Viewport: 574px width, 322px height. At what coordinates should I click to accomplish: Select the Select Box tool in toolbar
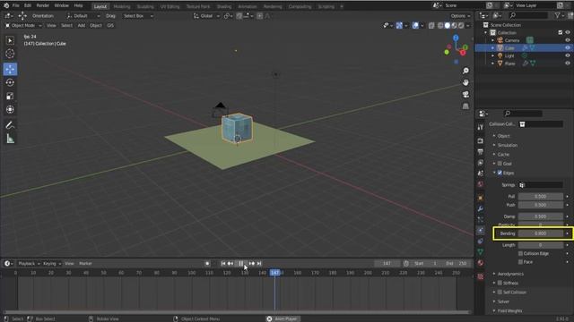(x=10, y=40)
